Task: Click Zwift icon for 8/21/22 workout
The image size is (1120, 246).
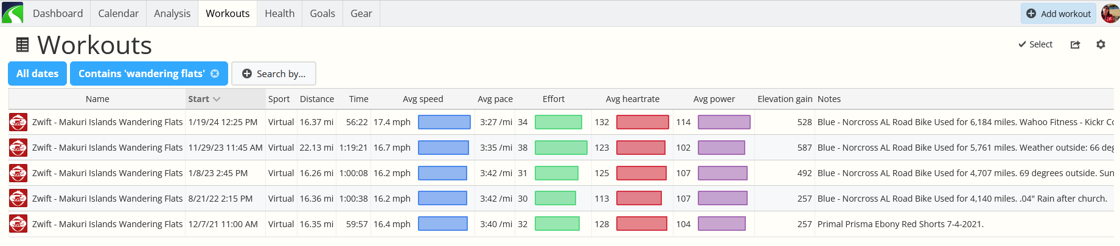Action: (x=18, y=199)
